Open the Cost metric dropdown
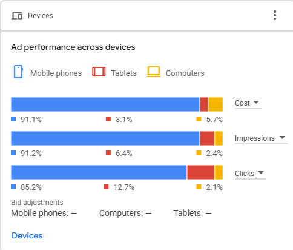Screen dimensions: 293x250 point(248,103)
